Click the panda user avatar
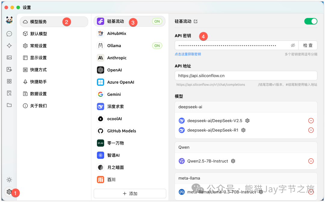 [9, 20]
